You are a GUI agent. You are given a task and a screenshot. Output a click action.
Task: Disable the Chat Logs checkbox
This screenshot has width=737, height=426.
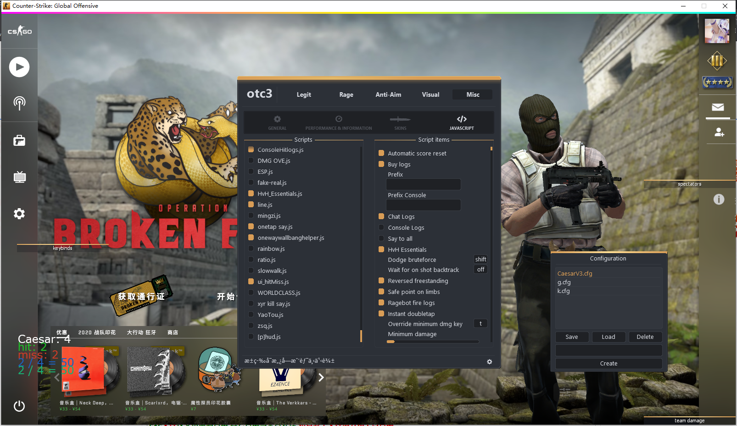[x=381, y=216]
